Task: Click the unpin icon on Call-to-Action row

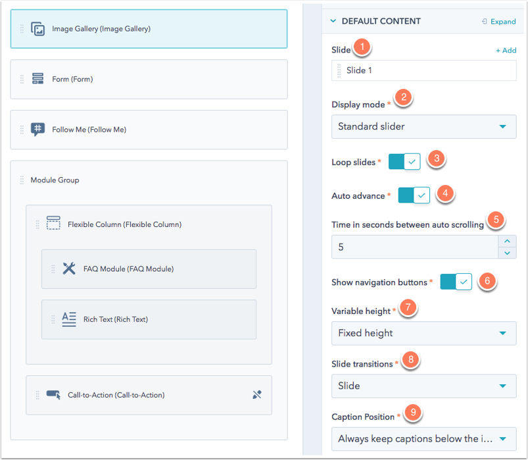Action: click(x=257, y=395)
